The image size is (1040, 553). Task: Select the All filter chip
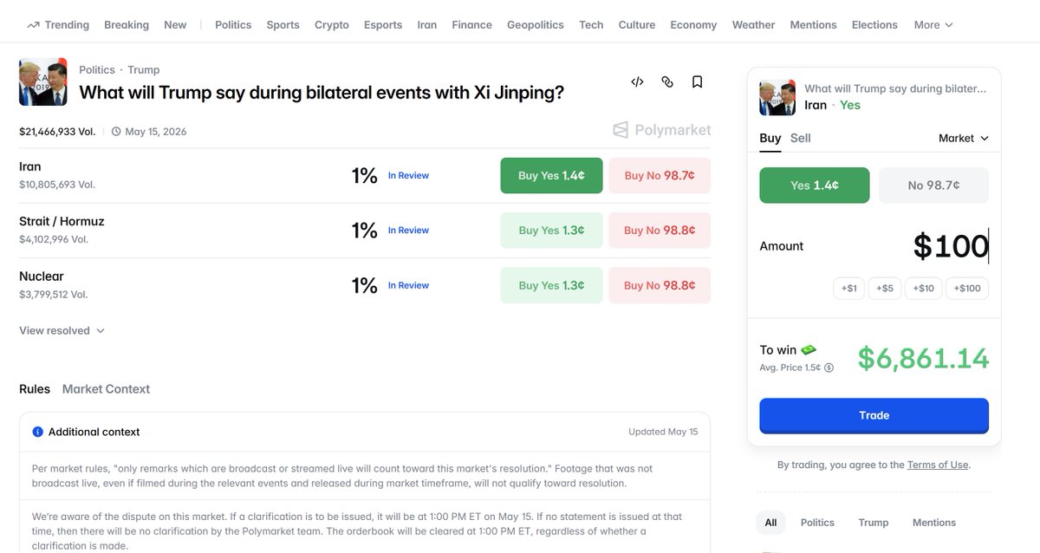click(770, 523)
